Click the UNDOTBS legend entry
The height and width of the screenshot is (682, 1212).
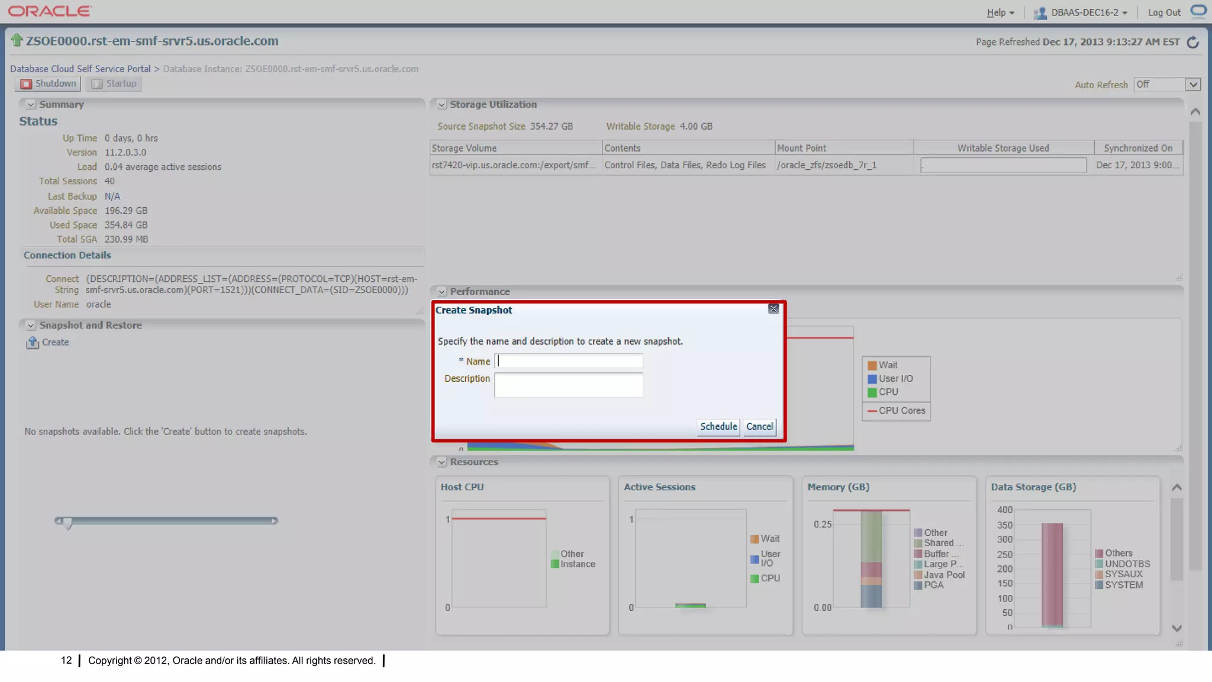click(1122, 564)
